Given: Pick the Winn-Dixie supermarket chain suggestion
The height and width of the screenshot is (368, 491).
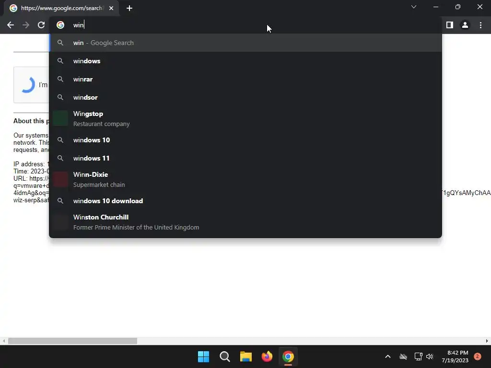Looking at the screenshot, I should click(245, 179).
